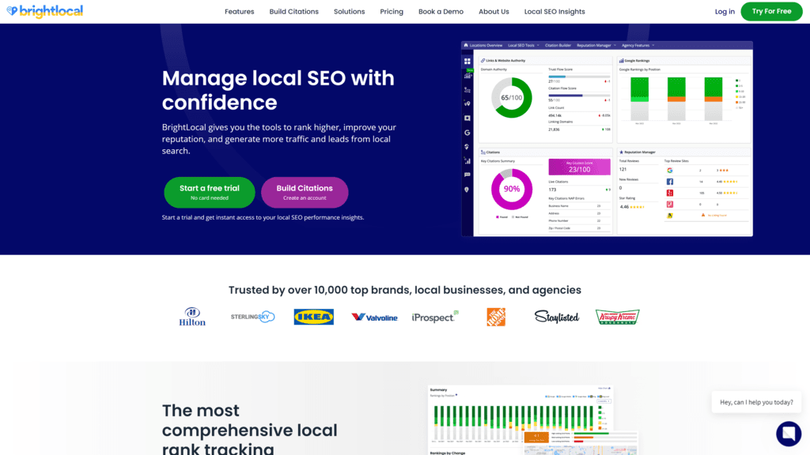810x455 pixels.
Task: Click the 90% key citations donut chart
Action: pos(512,189)
